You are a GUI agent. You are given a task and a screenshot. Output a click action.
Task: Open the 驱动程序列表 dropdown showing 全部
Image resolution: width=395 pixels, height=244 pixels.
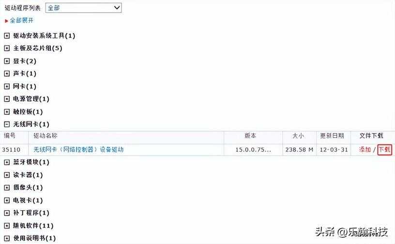[x=83, y=8]
